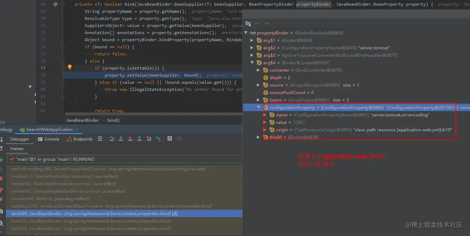
Task: Click the Step Out debug icon
Action: click(x=139, y=139)
